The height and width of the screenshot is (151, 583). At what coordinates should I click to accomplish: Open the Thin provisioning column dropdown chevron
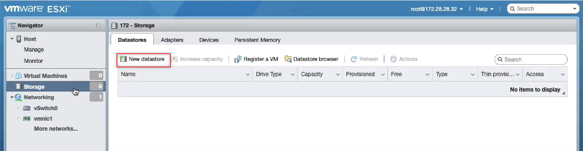[518, 75]
